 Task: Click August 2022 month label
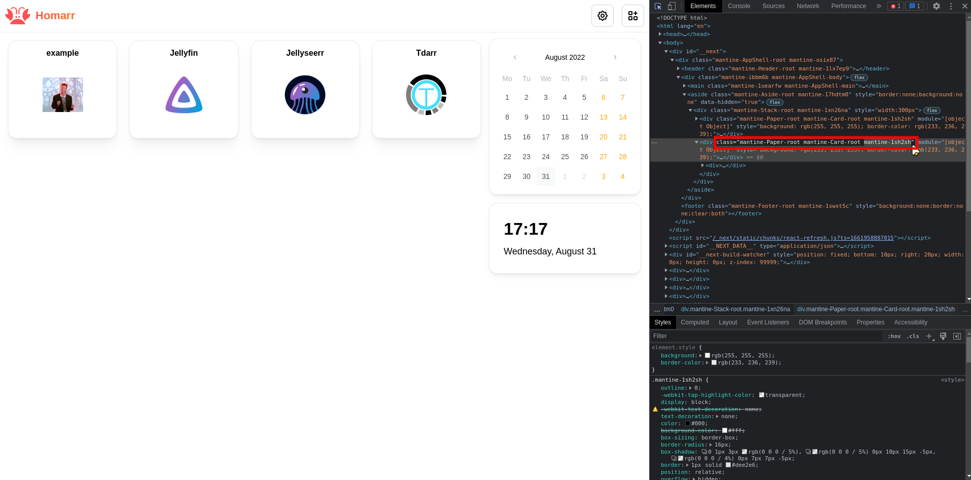click(x=565, y=57)
